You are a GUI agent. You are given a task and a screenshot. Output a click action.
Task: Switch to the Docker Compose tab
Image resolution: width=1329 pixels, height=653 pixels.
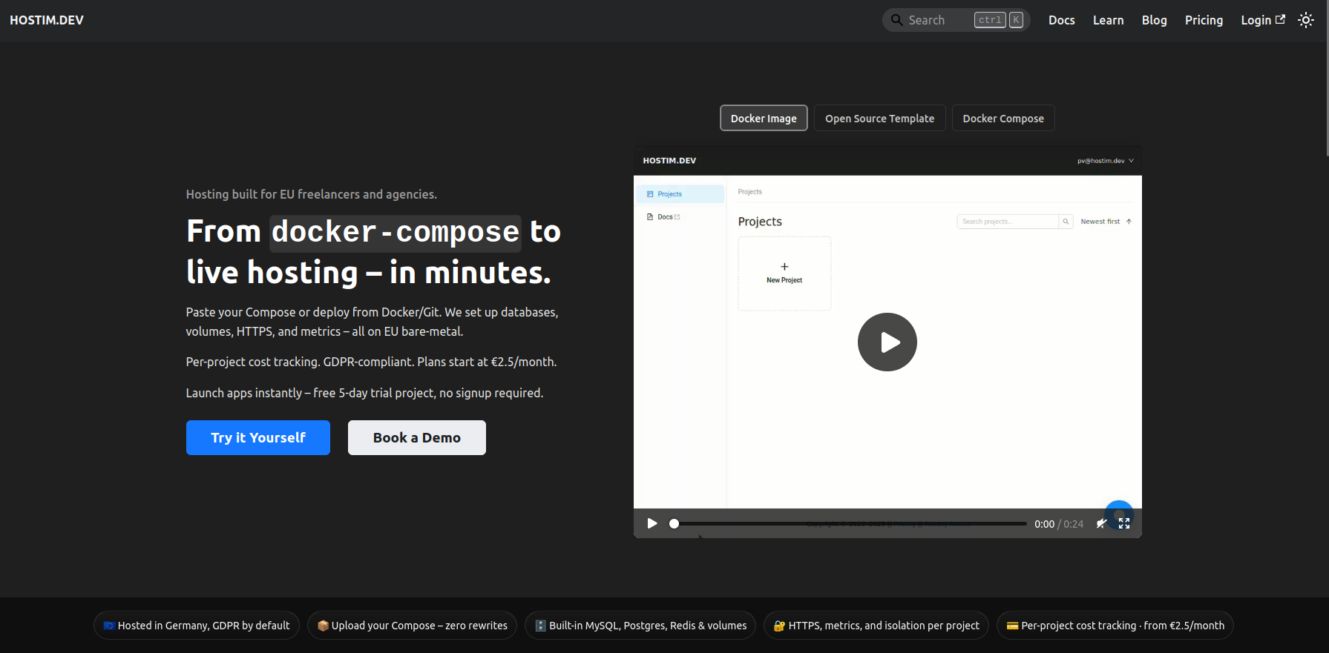1003,119
